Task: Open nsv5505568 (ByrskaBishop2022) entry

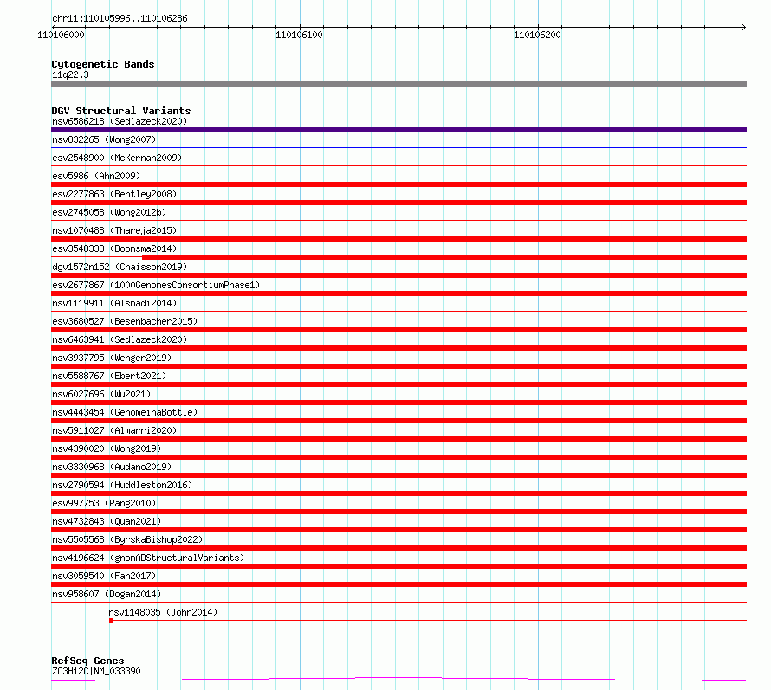Action: click(127, 539)
